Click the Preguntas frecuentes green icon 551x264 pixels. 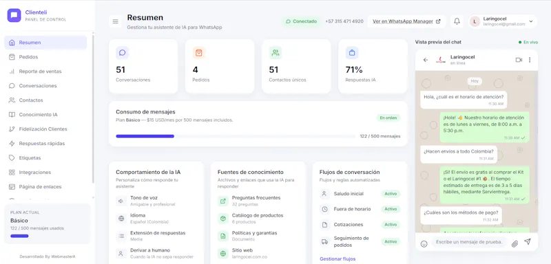(222, 201)
